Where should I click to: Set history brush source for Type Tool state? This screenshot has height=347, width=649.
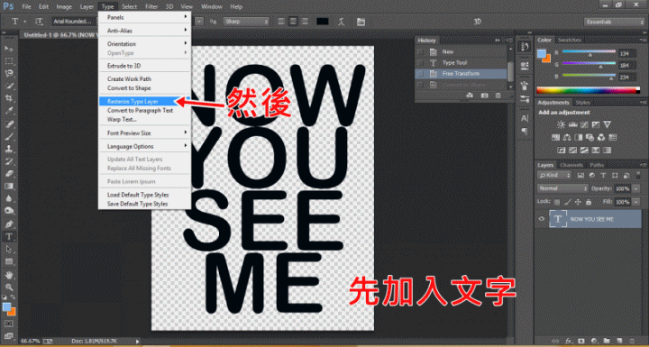coord(421,63)
